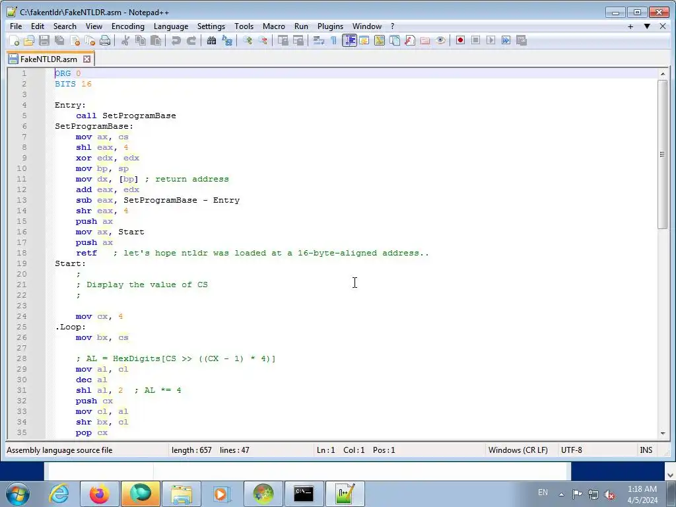Print the document using Print icon

(105, 40)
